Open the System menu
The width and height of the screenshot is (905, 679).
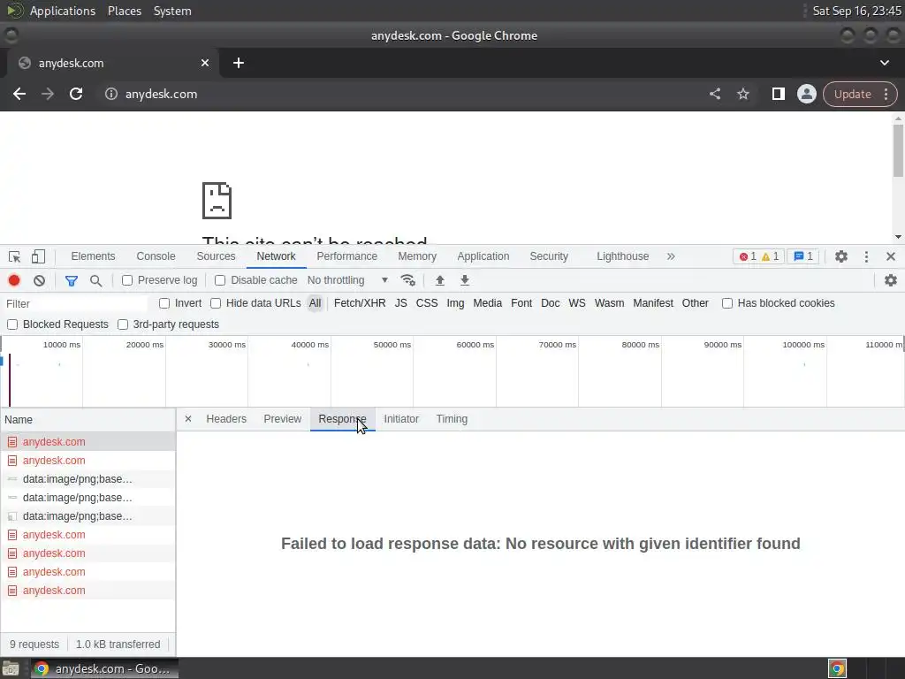tap(172, 11)
